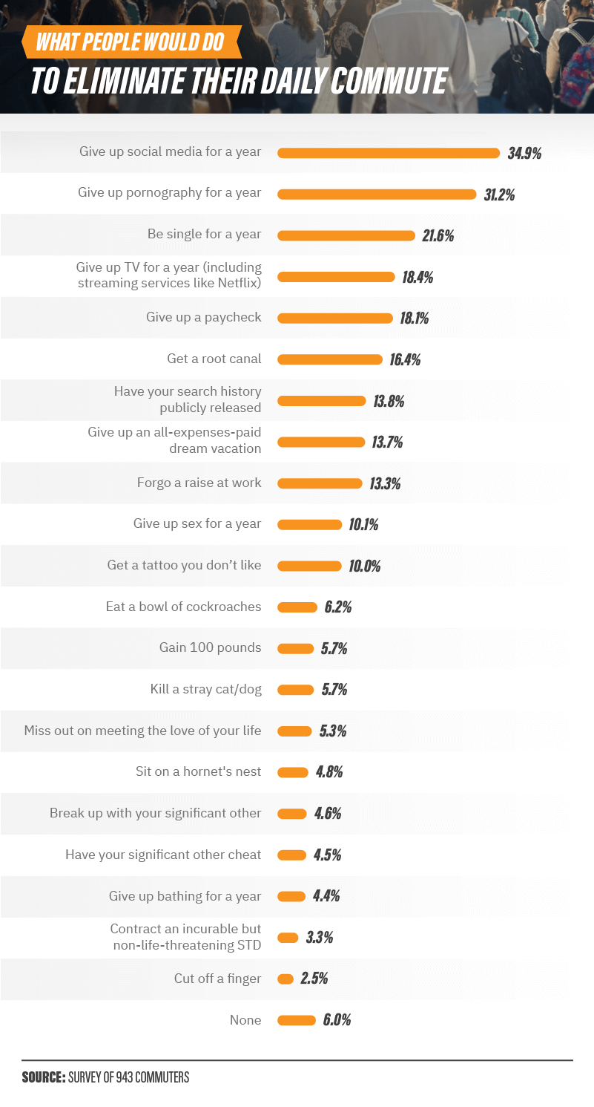Select the 4.4% bathing value label

pos(326,896)
